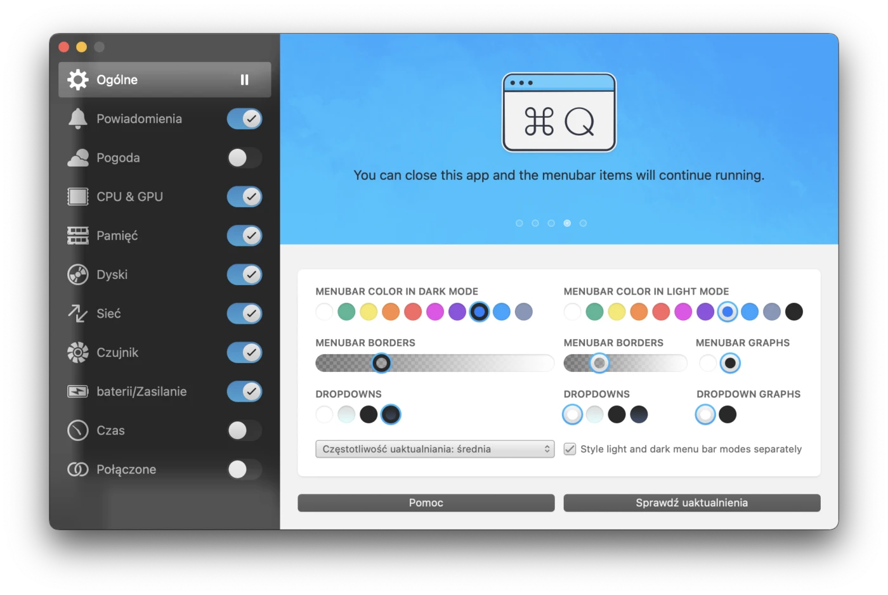
Task: Click the dark mode Menubar Borders slider handle
Action: [381, 363]
